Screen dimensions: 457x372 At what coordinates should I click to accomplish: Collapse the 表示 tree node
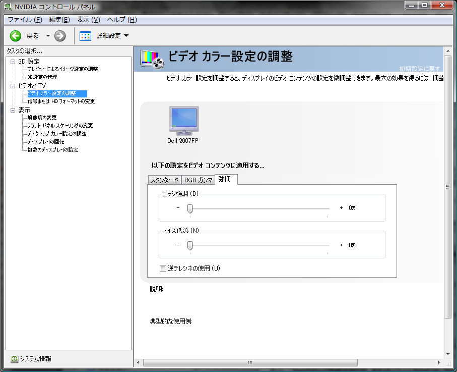[x=13, y=110]
